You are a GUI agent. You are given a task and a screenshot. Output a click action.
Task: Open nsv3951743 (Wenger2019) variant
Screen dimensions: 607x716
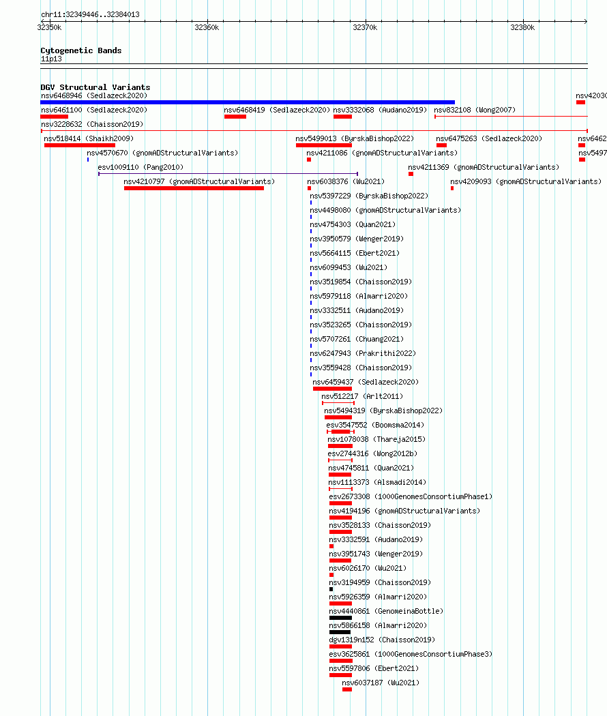(x=375, y=554)
